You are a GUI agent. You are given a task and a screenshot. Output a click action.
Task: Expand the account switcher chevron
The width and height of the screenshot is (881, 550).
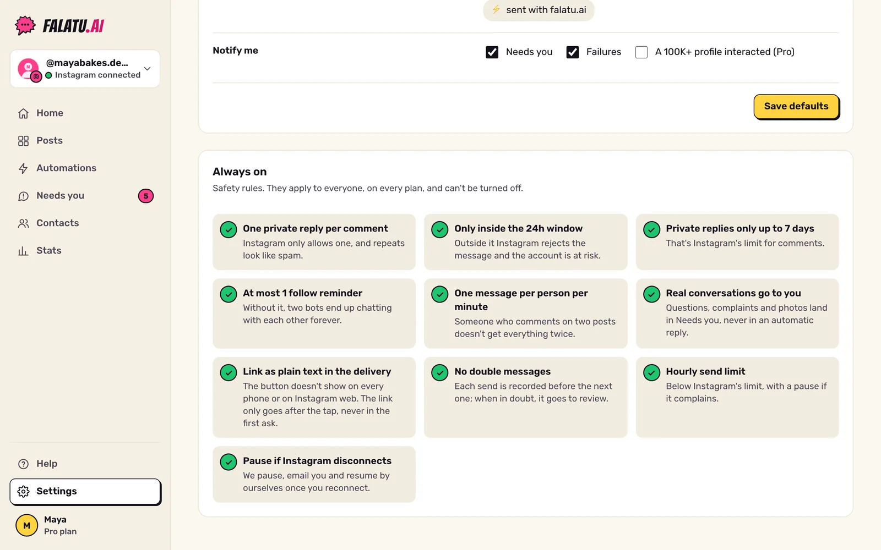(147, 69)
